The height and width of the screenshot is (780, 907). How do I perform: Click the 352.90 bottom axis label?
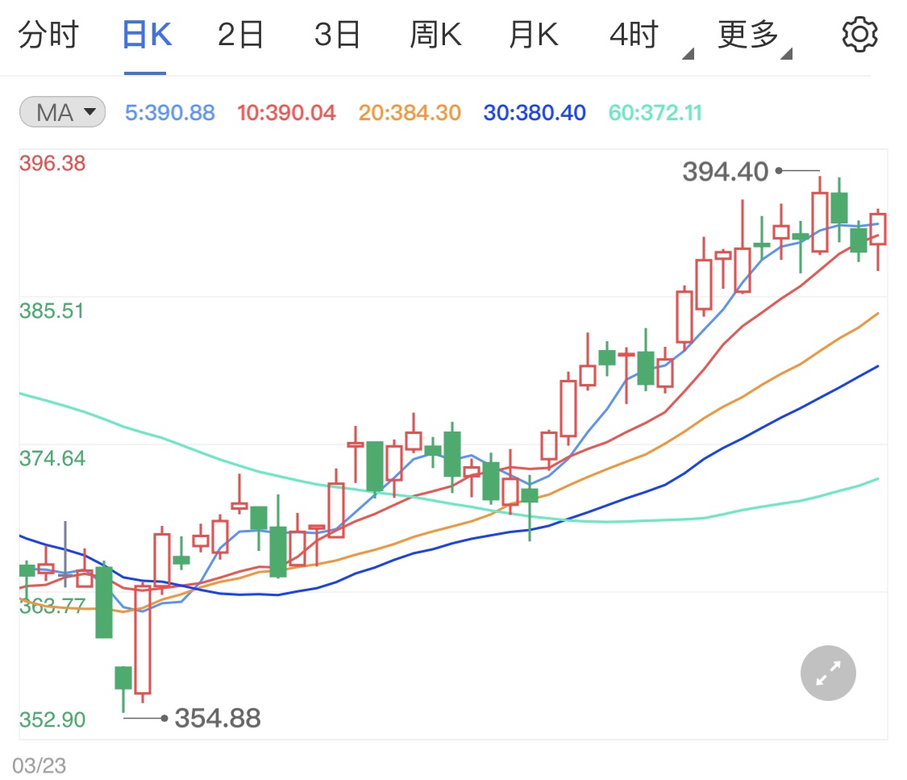(x=52, y=720)
